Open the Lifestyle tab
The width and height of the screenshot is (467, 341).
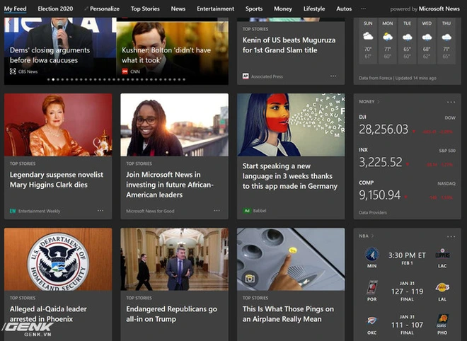coord(314,9)
